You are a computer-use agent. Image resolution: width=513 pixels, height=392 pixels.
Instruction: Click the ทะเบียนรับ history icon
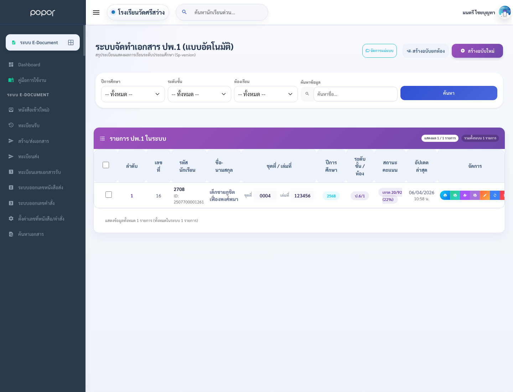coord(11,125)
